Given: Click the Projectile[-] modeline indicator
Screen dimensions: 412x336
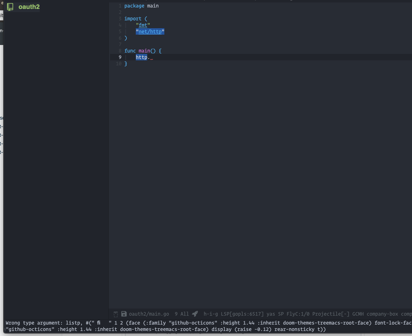Looking at the screenshot, I should click(x=331, y=314).
